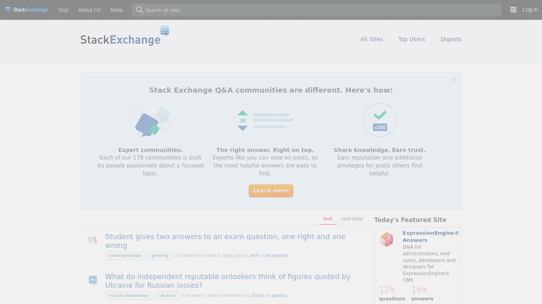The height and width of the screenshot is (304, 542).
Task: Click the downvote arrow illustration below 36
Action: (242, 128)
